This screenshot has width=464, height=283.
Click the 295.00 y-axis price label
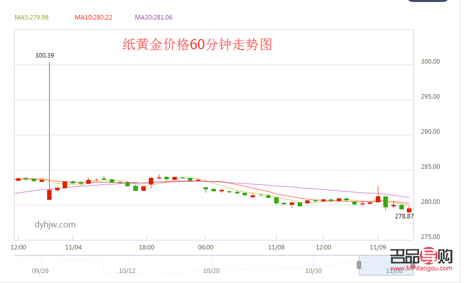[430, 97]
